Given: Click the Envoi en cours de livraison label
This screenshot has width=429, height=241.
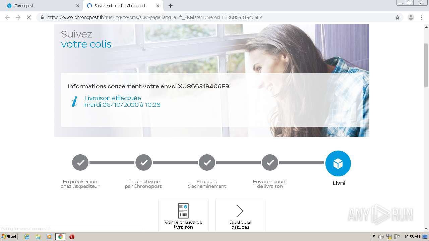Looking at the screenshot, I should click(270, 184).
